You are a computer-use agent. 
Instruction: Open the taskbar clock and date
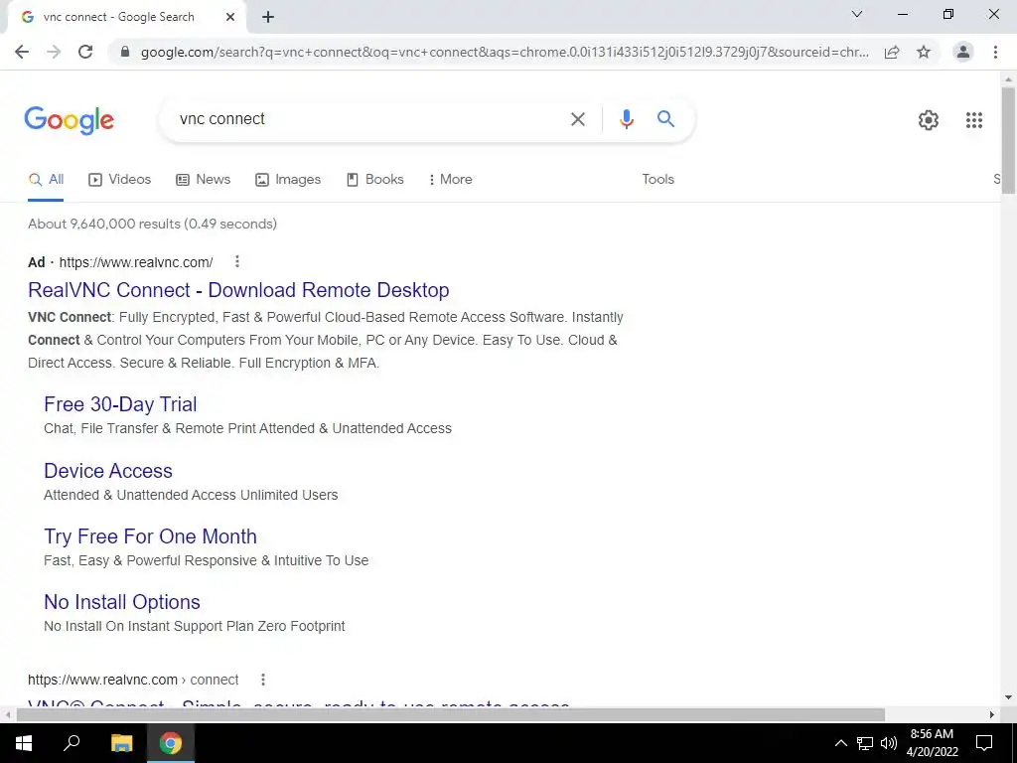coord(932,743)
